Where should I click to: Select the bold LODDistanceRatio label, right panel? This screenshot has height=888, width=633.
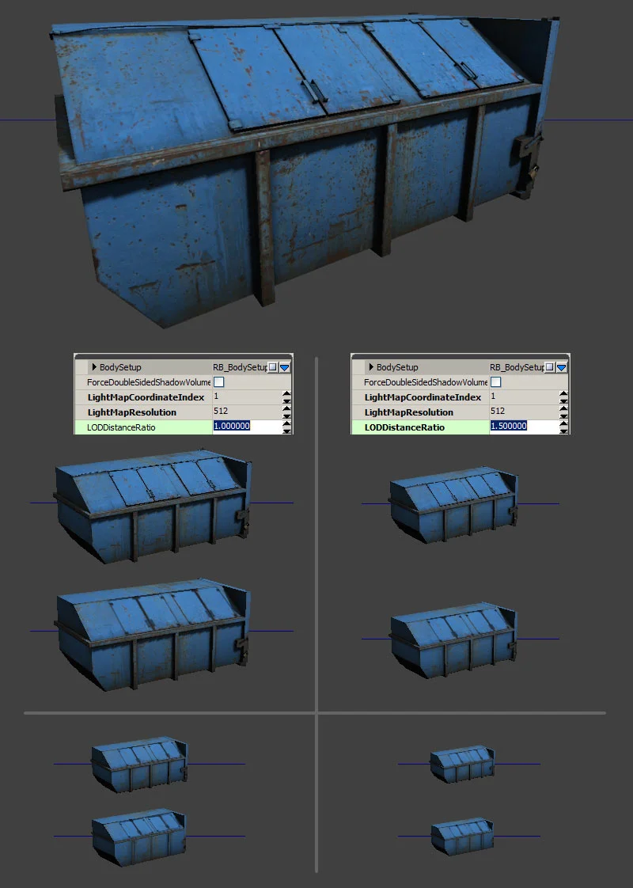tap(404, 427)
